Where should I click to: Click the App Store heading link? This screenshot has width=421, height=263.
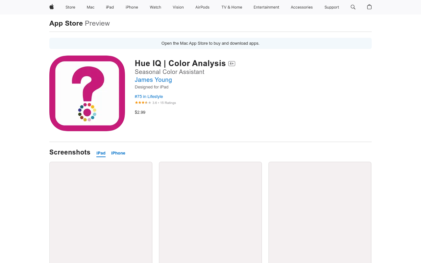click(66, 23)
